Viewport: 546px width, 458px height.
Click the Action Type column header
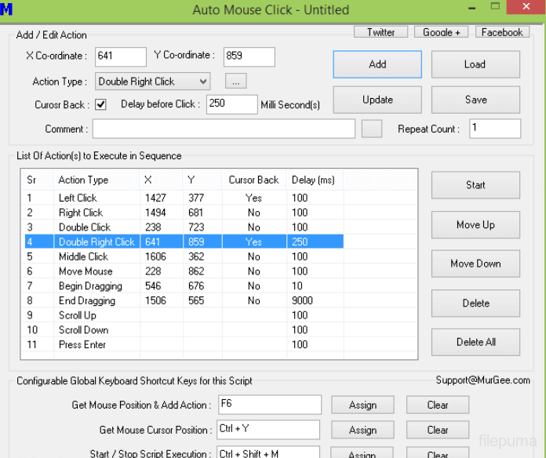pos(84,180)
